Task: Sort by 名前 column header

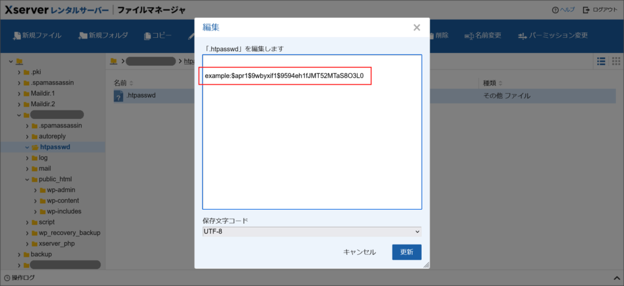Action: [123, 84]
